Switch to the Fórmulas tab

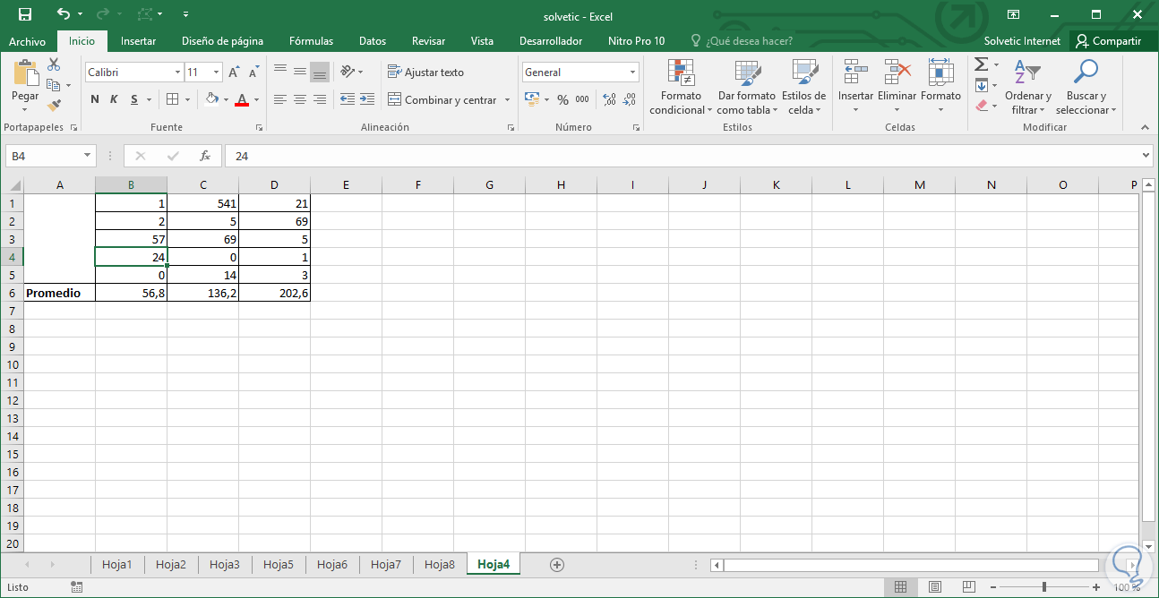pyautogui.click(x=311, y=41)
